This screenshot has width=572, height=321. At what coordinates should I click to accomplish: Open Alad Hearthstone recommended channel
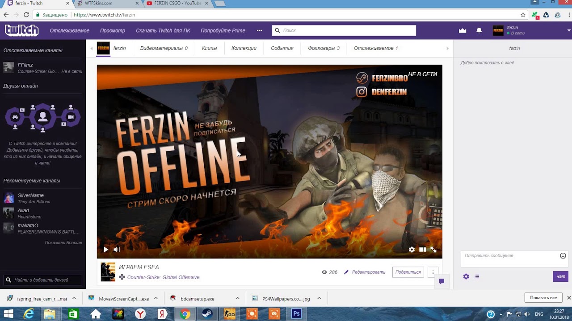[43, 213]
